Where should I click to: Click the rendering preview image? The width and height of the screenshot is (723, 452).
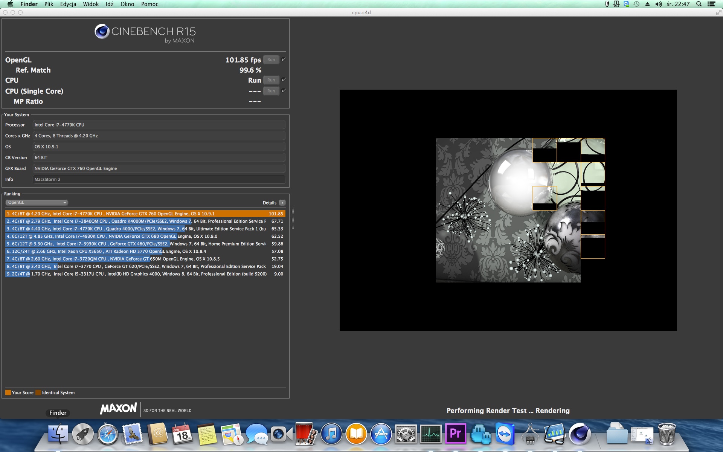(508, 210)
